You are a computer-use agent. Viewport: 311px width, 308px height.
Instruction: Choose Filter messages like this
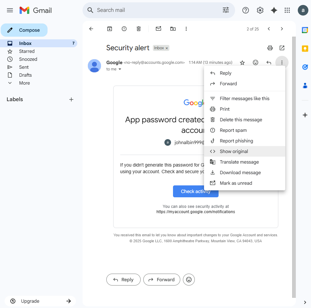tap(245, 98)
